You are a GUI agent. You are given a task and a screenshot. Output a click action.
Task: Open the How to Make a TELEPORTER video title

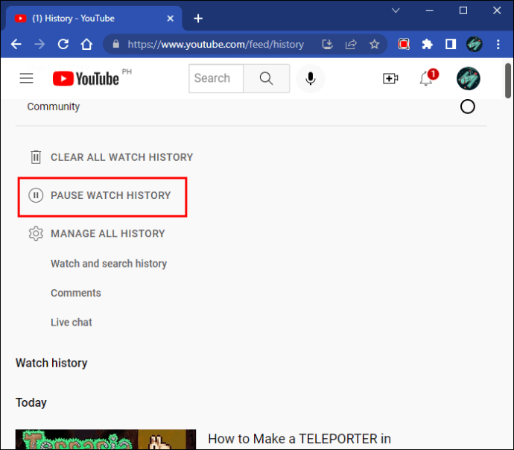pos(299,439)
